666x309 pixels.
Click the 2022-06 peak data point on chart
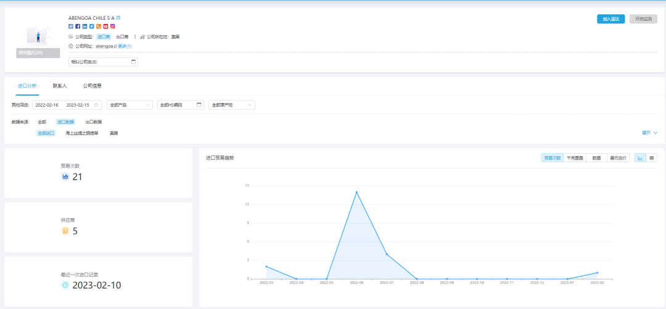coord(356,192)
